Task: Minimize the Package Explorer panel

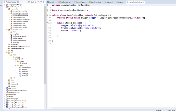Action: click(41, 2)
